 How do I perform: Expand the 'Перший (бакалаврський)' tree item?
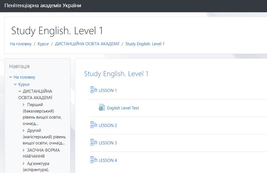24,105
